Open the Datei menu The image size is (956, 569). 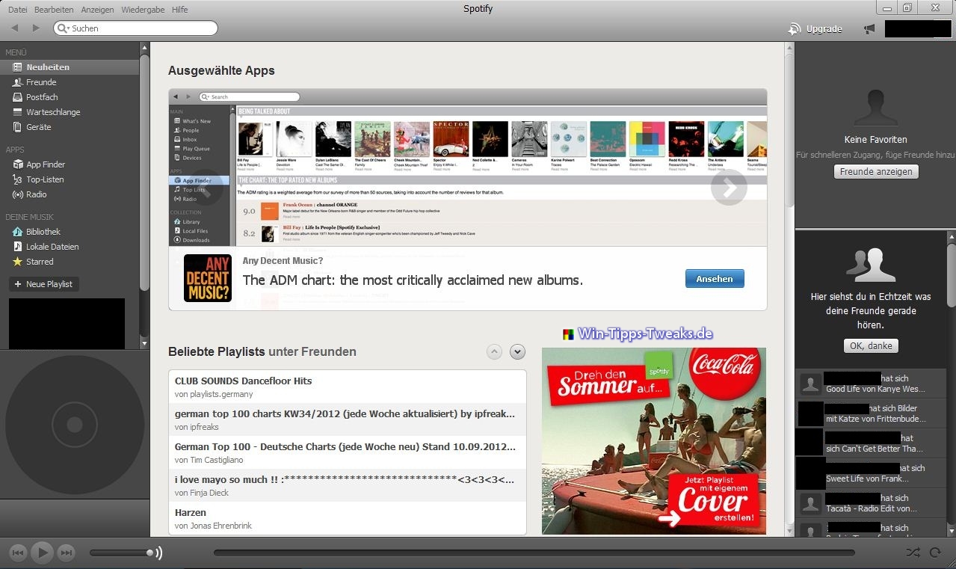pyautogui.click(x=17, y=10)
